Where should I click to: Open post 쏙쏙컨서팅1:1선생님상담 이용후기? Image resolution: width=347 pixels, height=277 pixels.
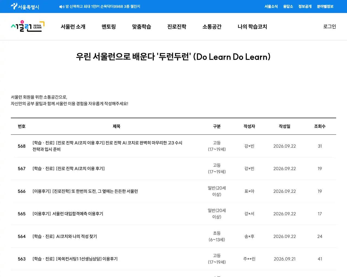pos(75,259)
